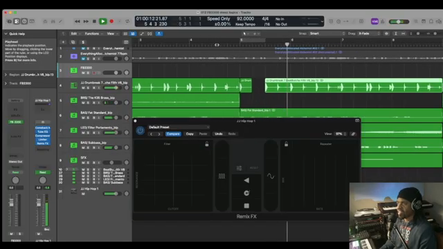The height and width of the screenshot is (249, 443).
Task: Show the Mixer via control bar icon
Action: 53,21
